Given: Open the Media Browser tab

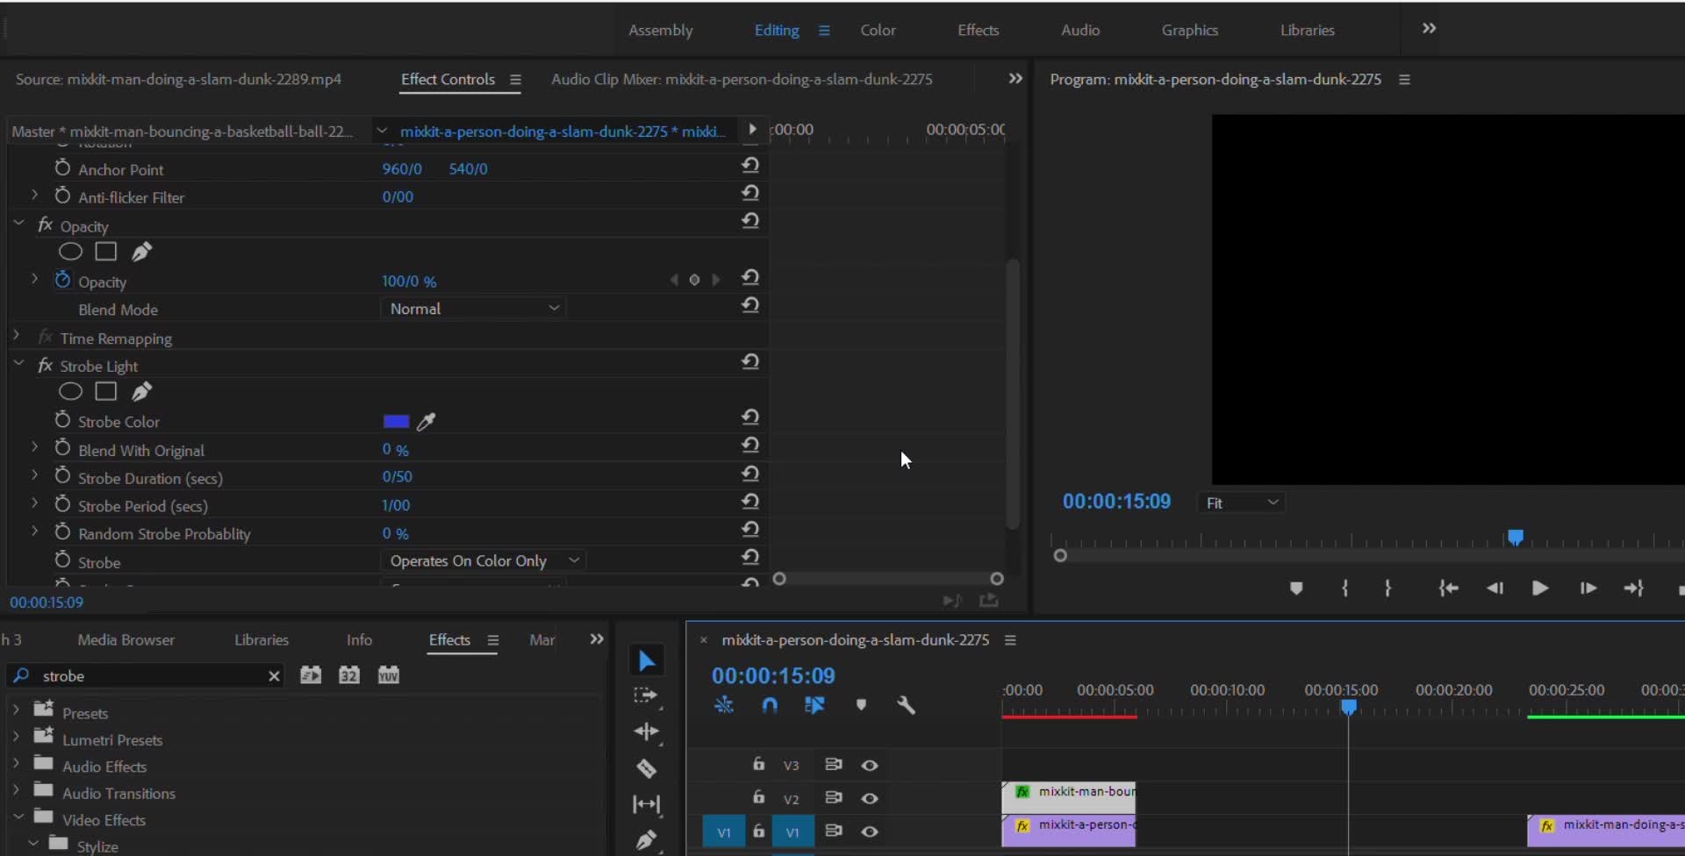Looking at the screenshot, I should 125,640.
